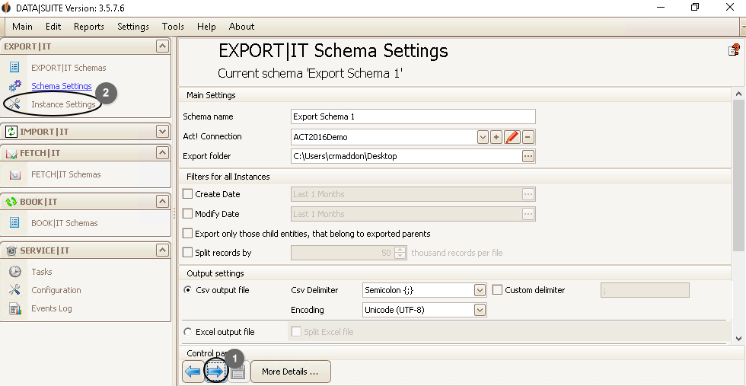Screen dimensions: 746x386
Task: Click the FETCH|IT header mail icon
Action: (11, 153)
